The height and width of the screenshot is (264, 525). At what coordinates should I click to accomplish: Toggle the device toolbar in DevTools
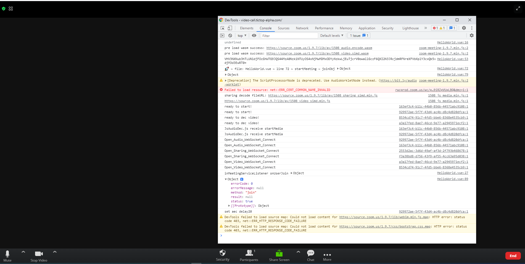point(230,28)
